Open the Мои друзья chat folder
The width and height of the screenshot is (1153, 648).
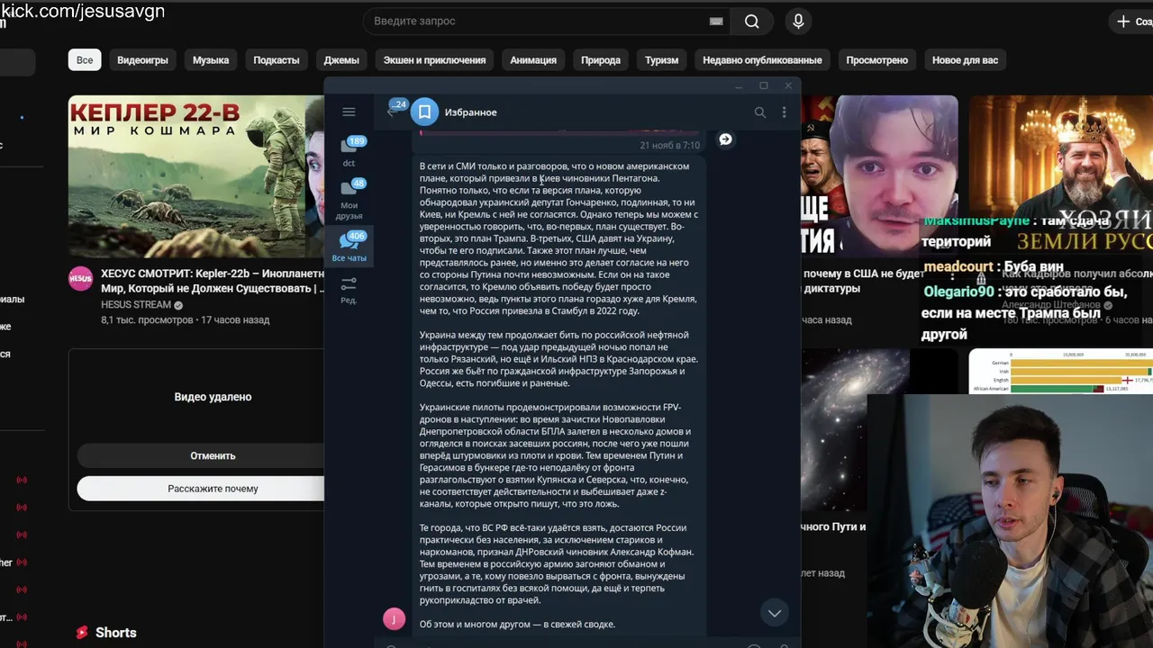pyautogui.click(x=350, y=199)
